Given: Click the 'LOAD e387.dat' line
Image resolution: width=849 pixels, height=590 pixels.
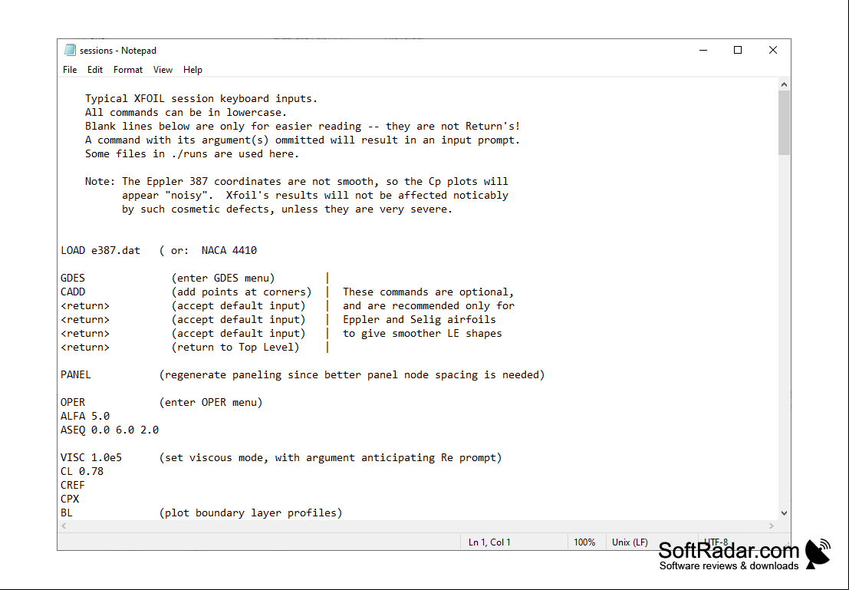Looking at the screenshot, I should pos(100,250).
